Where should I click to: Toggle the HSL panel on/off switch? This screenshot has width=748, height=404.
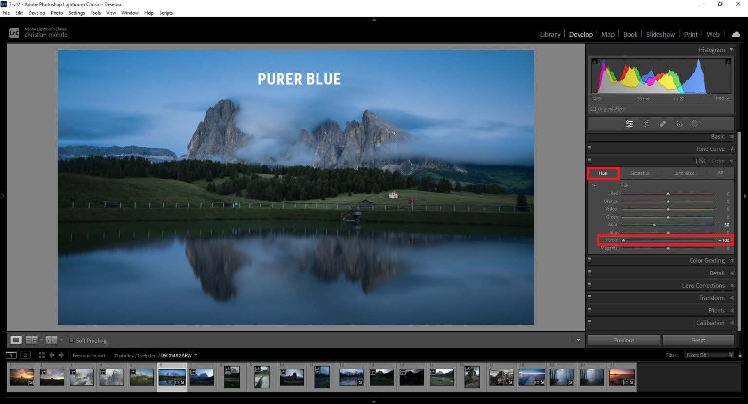(x=590, y=160)
